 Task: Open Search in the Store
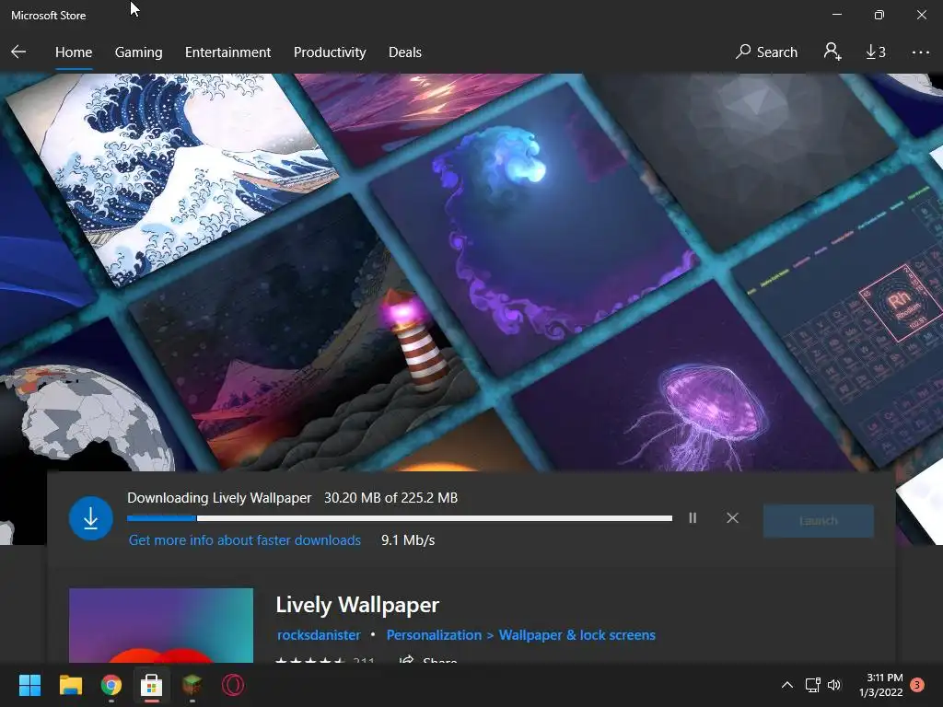click(766, 52)
